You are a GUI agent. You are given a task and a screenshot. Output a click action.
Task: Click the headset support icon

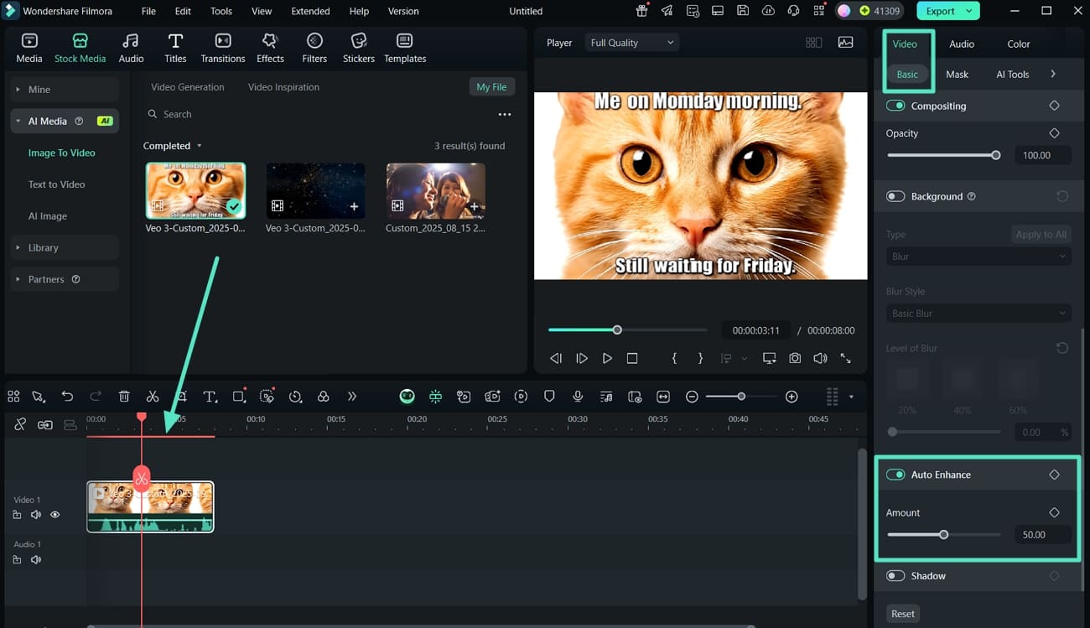click(x=793, y=11)
